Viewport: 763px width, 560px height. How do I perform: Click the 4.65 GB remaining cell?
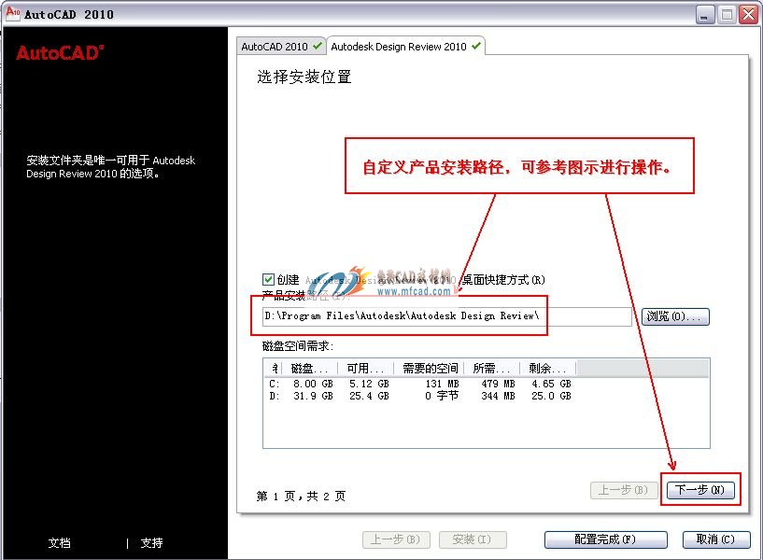click(551, 384)
